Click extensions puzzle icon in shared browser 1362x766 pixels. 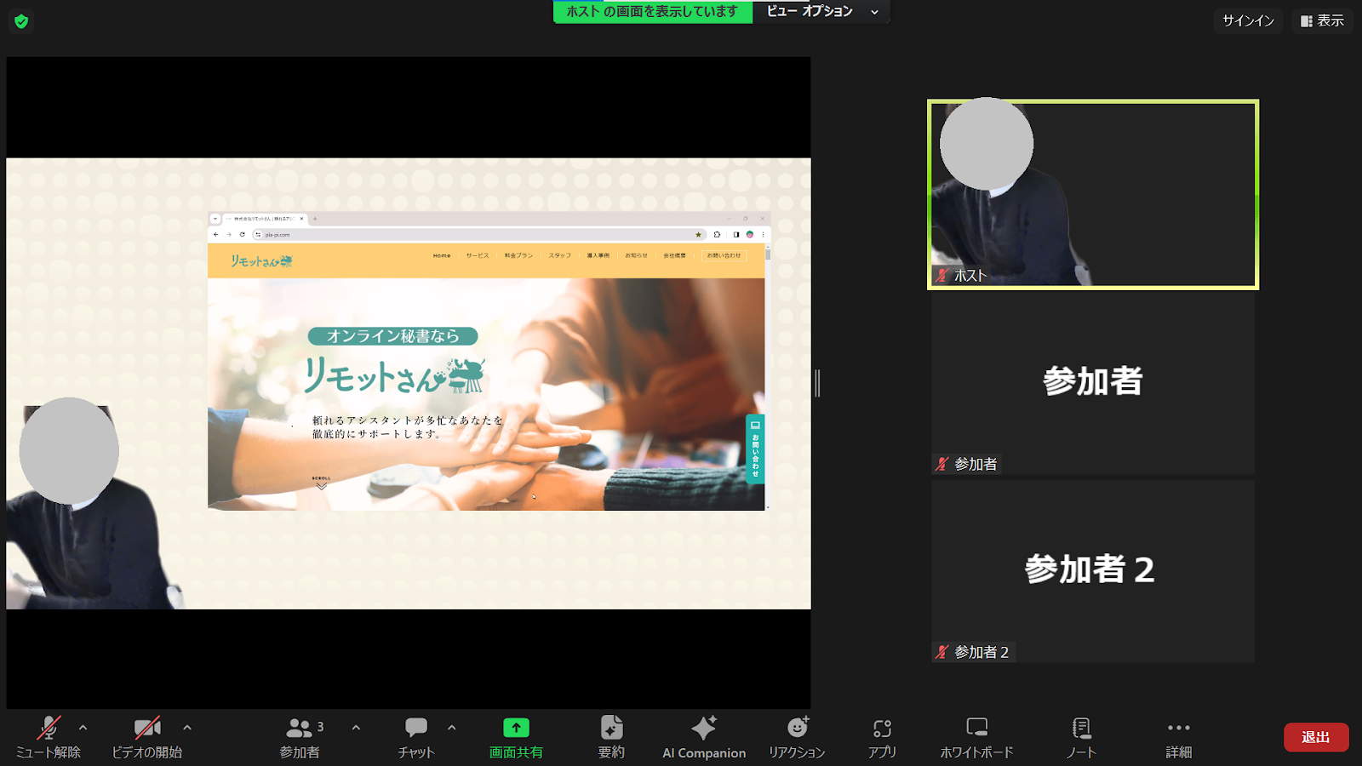pos(718,234)
